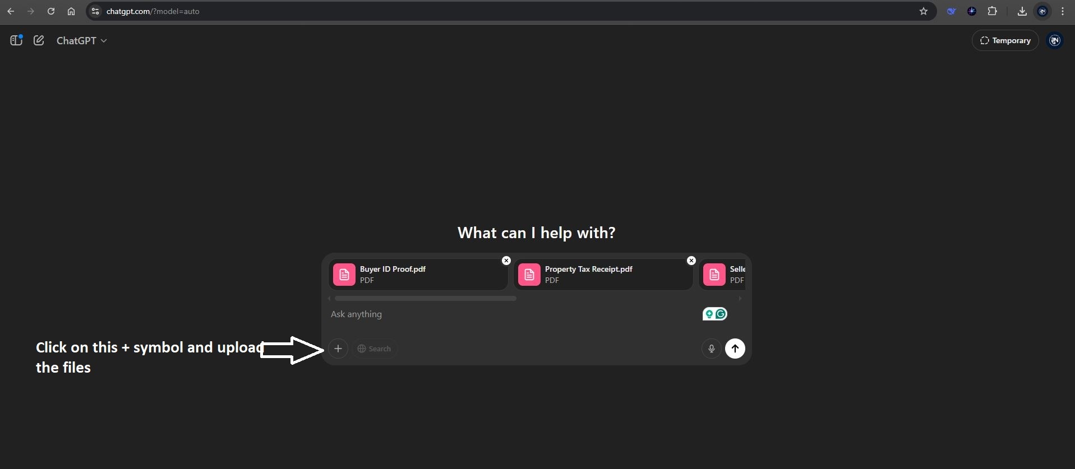Open the user profile avatar menu

point(1055,40)
